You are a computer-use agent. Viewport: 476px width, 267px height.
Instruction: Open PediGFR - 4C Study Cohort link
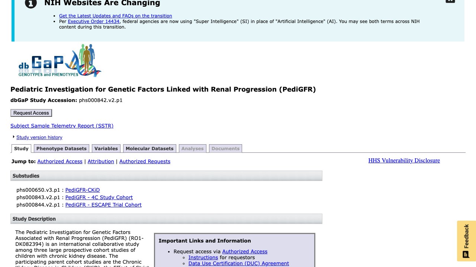[x=99, y=197]
